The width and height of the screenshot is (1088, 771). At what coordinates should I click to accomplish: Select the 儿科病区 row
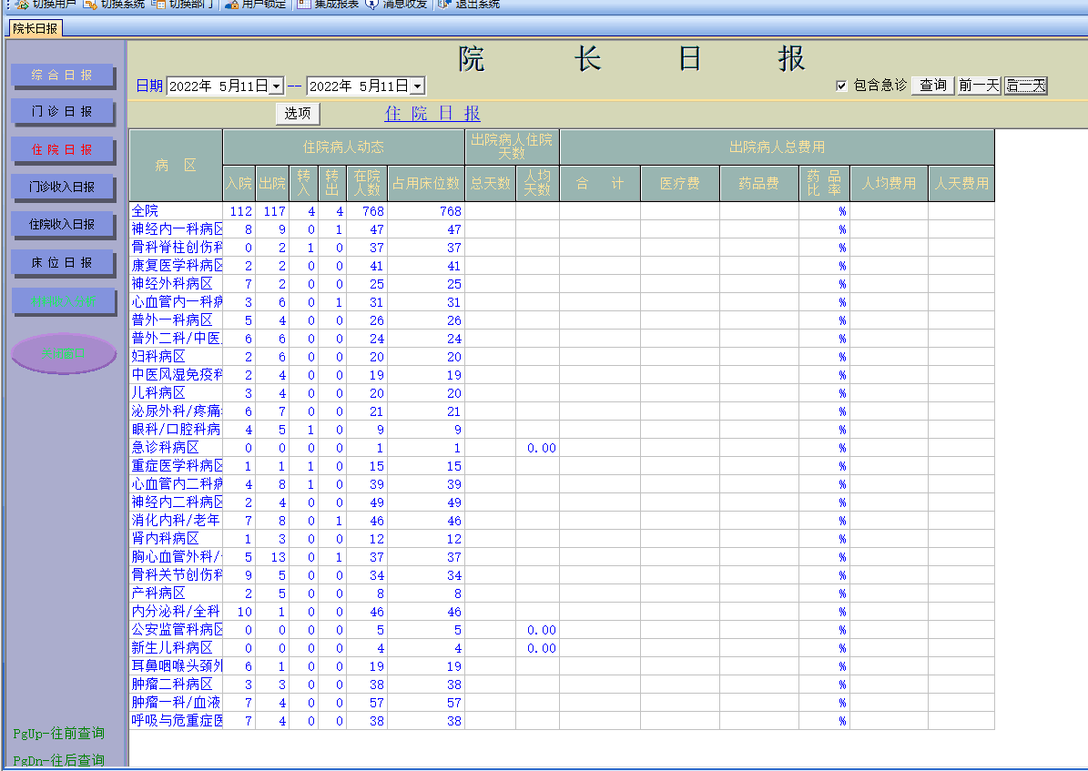[562, 393]
